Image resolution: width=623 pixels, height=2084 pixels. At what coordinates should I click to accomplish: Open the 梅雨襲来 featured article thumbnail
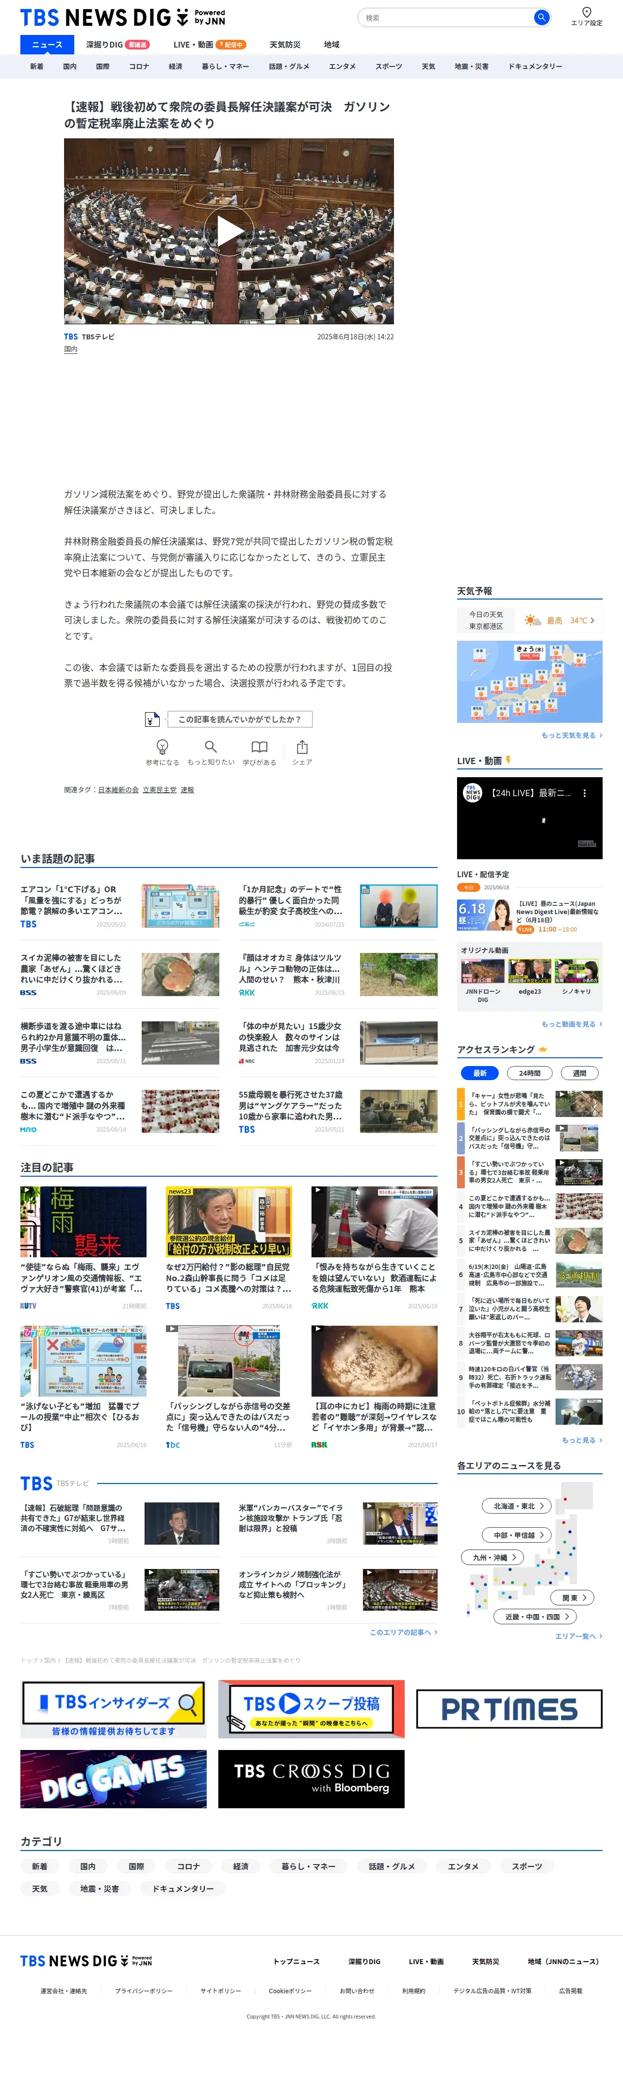tap(83, 1221)
